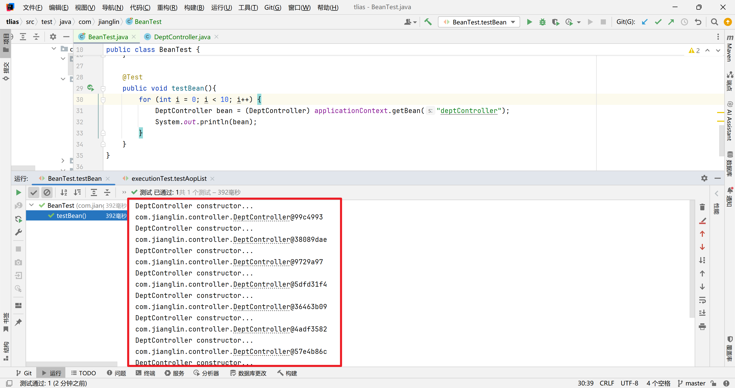This screenshot has height=388, width=735.
Task: Open the Git(G) menu
Action: [273, 7]
